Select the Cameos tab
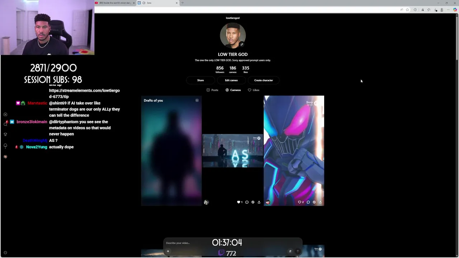 click(233, 90)
